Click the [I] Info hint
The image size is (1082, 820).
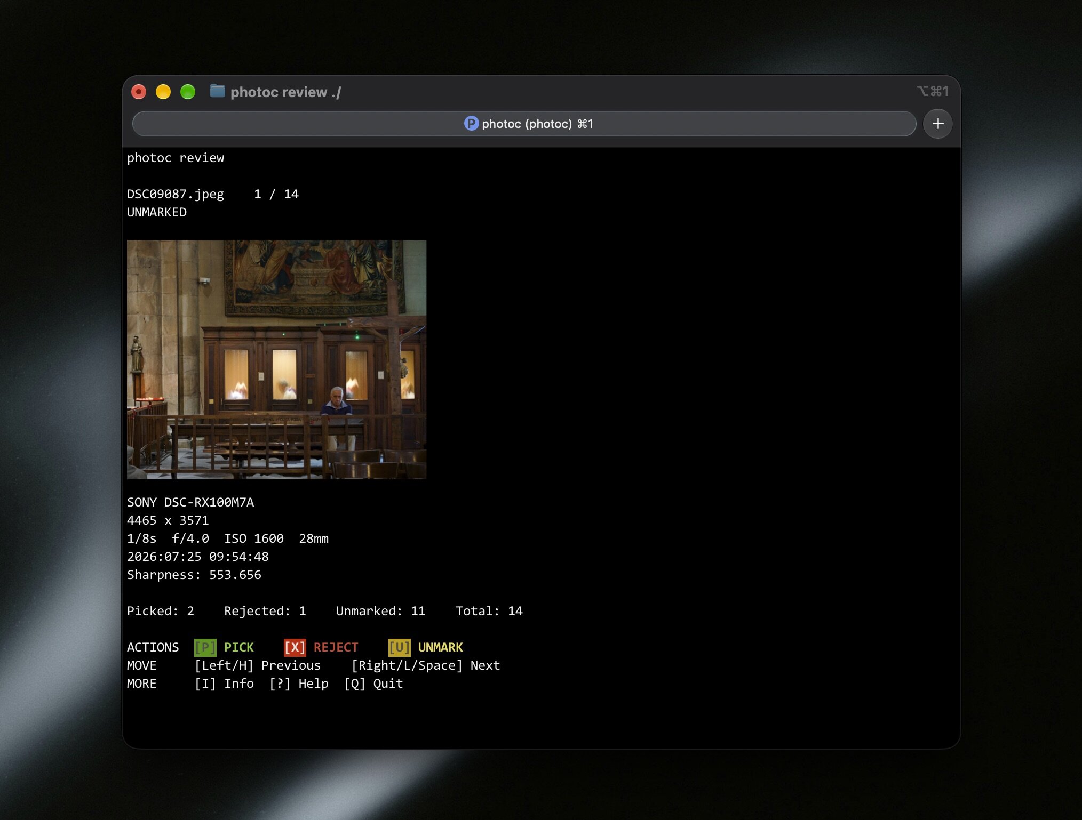(x=224, y=684)
